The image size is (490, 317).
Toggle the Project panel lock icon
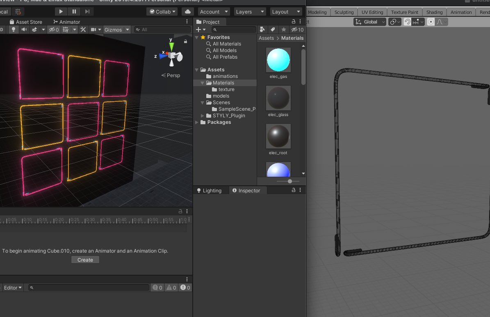[294, 21]
